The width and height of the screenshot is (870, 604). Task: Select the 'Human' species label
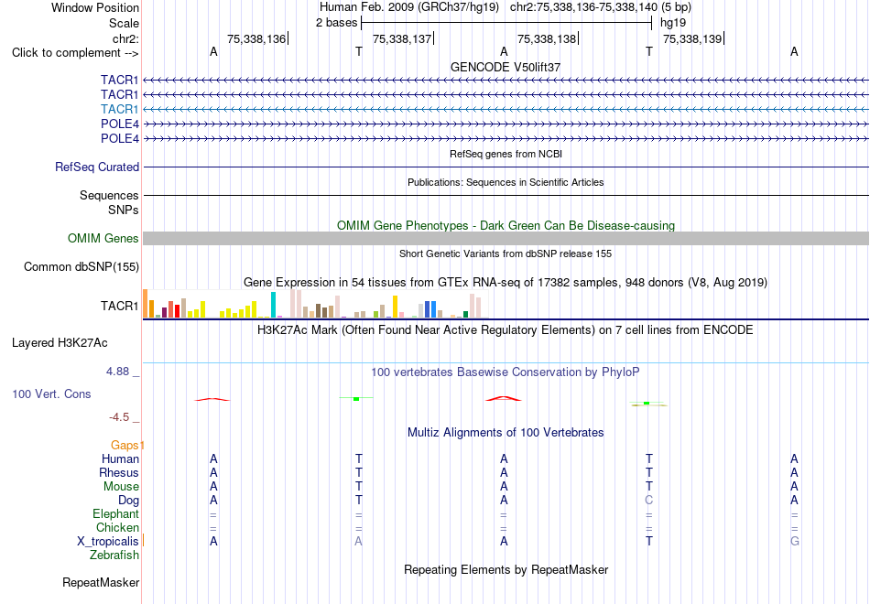pos(120,459)
